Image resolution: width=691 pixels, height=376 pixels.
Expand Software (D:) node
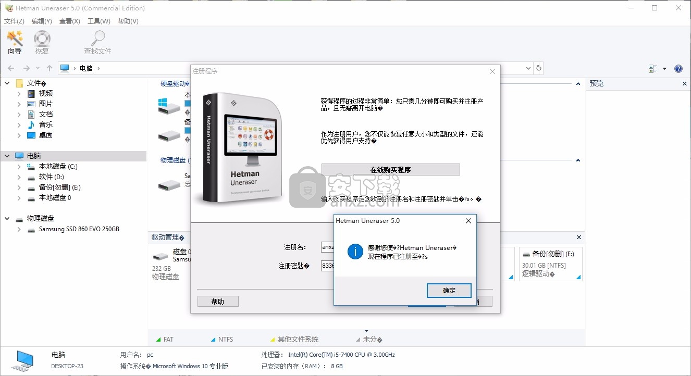pyautogui.click(x=19, y=177)
